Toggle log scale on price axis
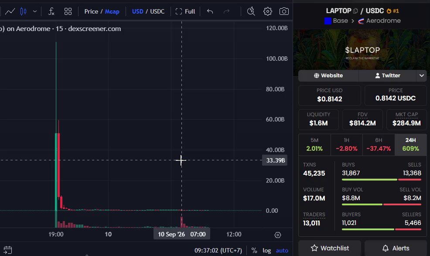This screenshot has width=430, height=256. click(x=266, y=250)
